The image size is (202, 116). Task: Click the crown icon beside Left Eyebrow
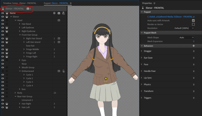coord(7,27)
